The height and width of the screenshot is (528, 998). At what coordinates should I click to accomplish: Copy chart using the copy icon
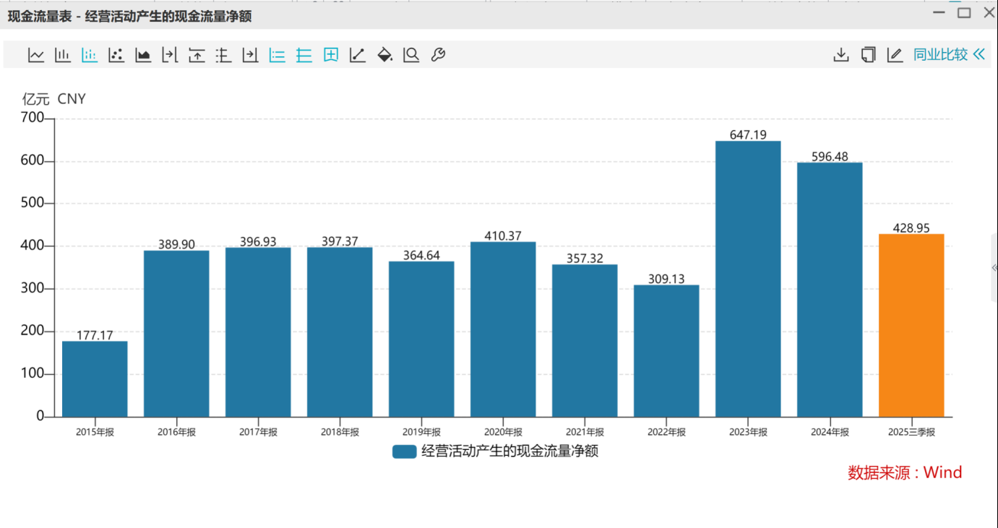(x=868, y=55)
